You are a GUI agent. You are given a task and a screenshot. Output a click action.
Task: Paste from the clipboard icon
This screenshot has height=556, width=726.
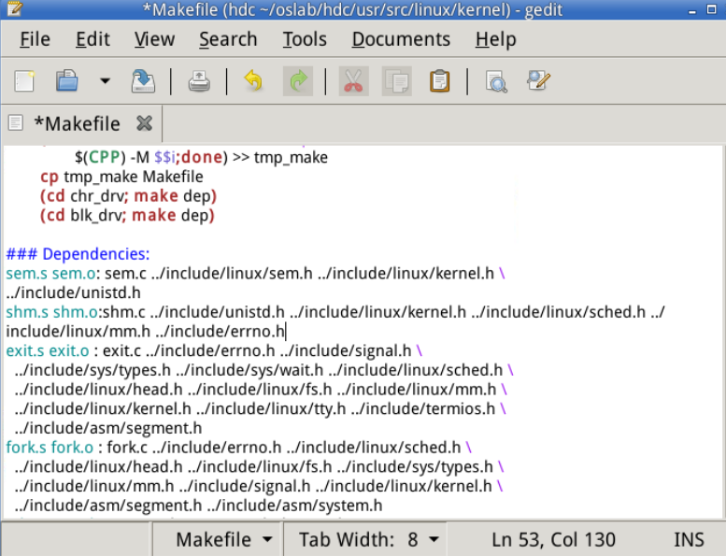pyautogui.click(x=439, y=81)
